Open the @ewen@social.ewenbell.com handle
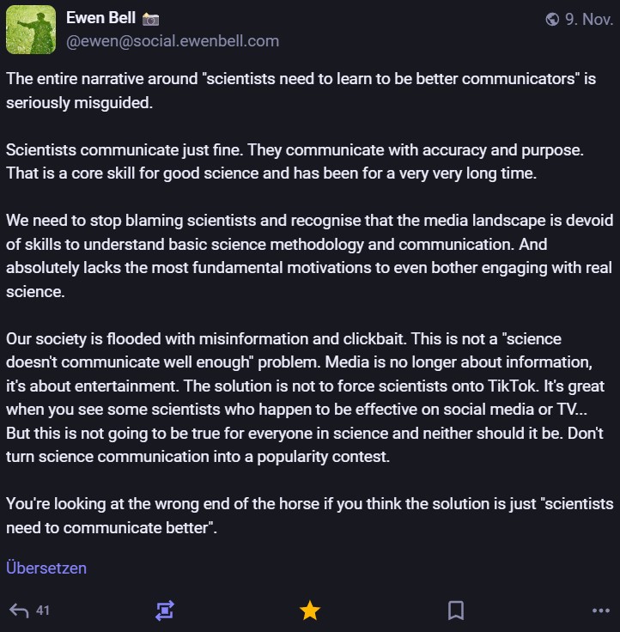The image size is (620, 632). [173, 41]
